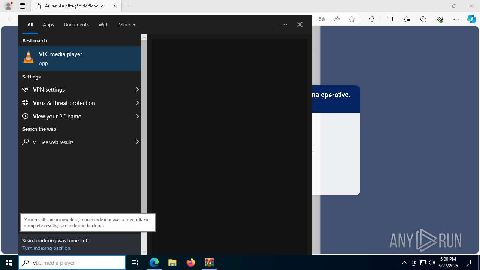The height and width of the screenshot is (270, 480).
Task: Open Virus & threat protection result
Action: click(79, 103)
